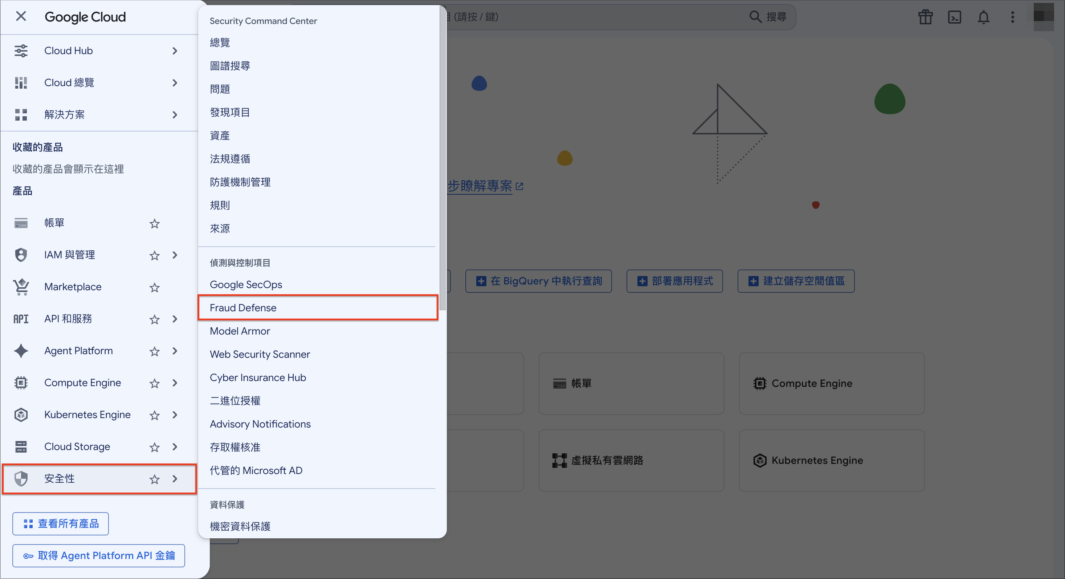Click the Google Cloud logo
Viewport: 1065px width, 579px height.
(x=85, y=17)
